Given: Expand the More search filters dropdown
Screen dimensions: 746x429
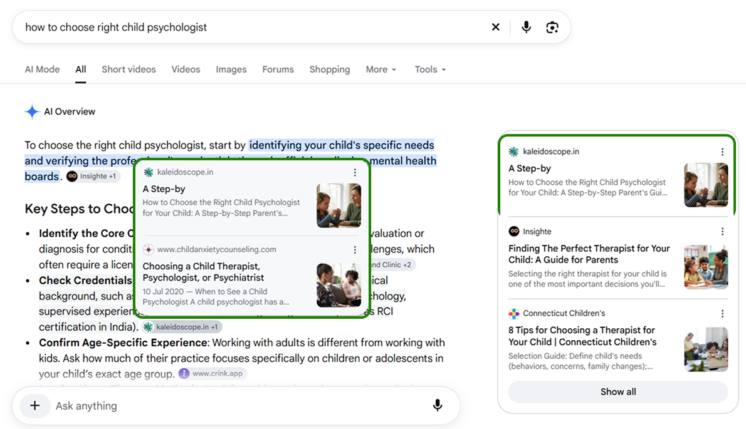Looking at the screenshot, I should (x=381, y=70).
